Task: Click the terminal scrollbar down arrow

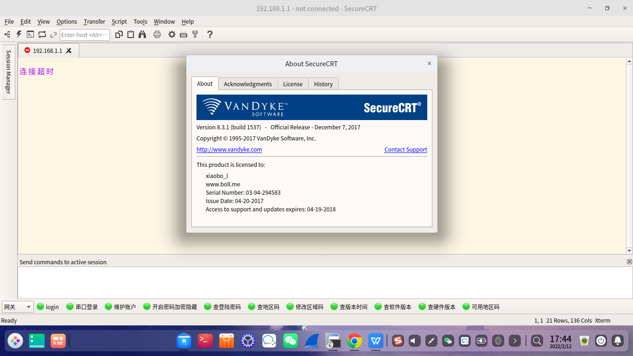Action: [x=629, y=251]
